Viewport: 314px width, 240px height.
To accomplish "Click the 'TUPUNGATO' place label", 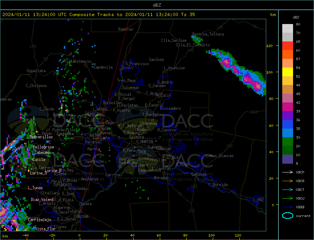I will [62, 185].
